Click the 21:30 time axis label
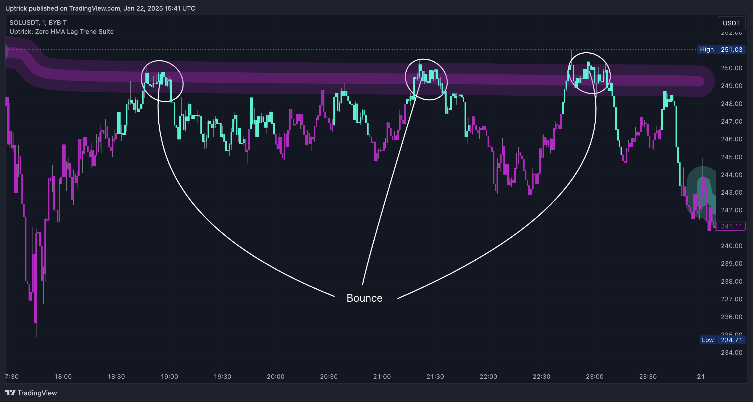753x402 pixels. tap(435, 377)
